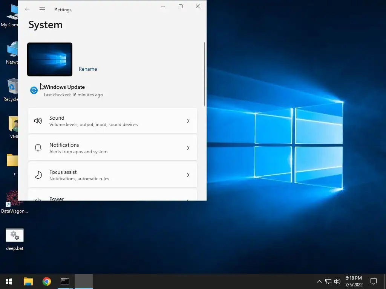386x289 pixels.
Task: Select the yellow folder named r on desktop
Action: (13, 165)
